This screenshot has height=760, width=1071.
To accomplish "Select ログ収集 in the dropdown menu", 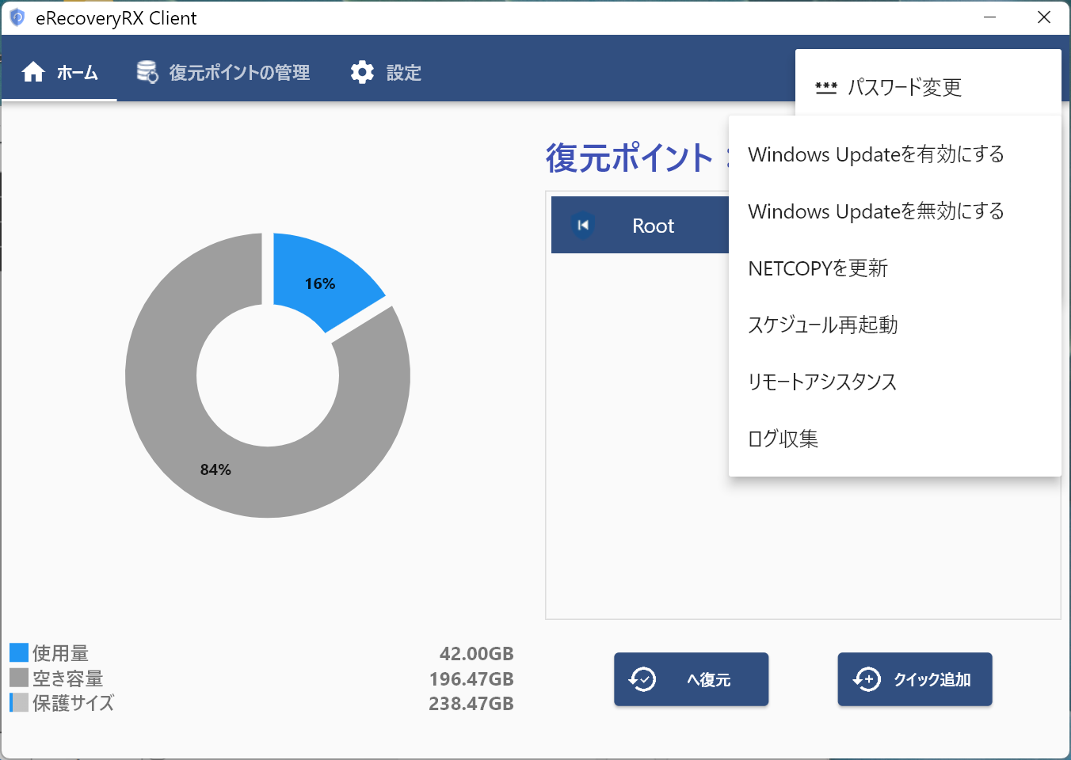I will [783, 439].
